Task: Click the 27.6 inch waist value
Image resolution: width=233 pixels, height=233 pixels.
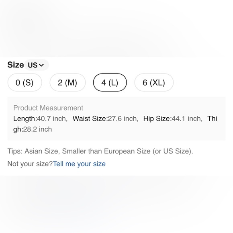Action: [x=123, y=119]
